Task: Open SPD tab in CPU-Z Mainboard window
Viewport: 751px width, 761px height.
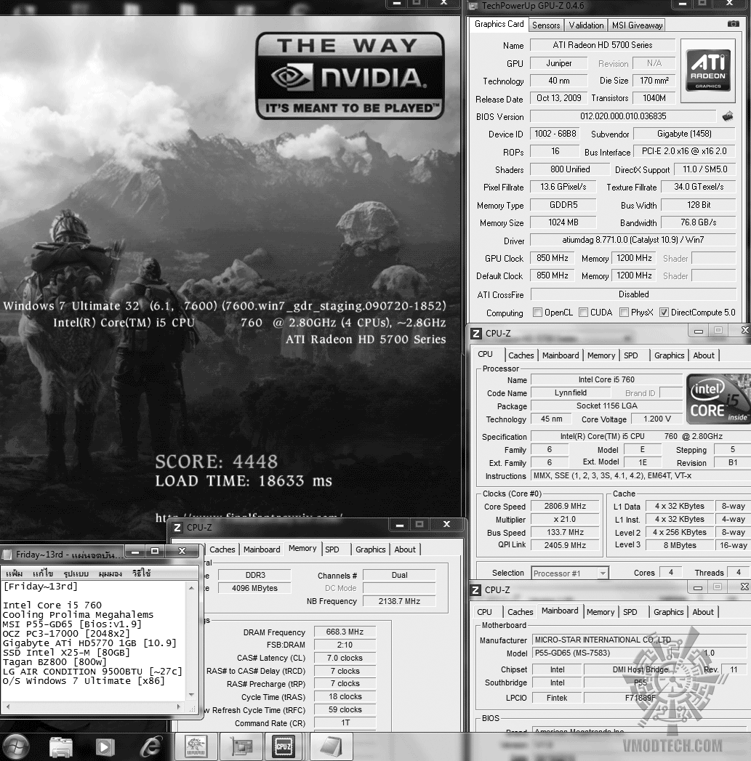Action: click(x=630, y=612)
